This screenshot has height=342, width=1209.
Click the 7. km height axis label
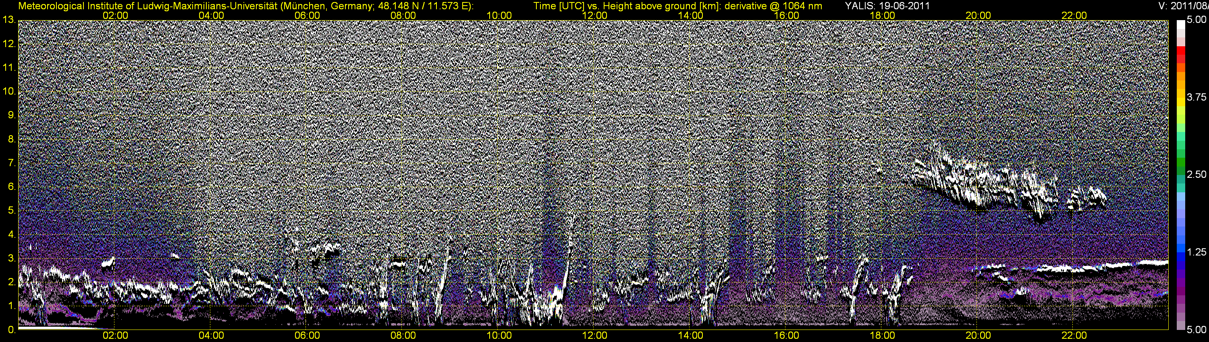(12, 163)
